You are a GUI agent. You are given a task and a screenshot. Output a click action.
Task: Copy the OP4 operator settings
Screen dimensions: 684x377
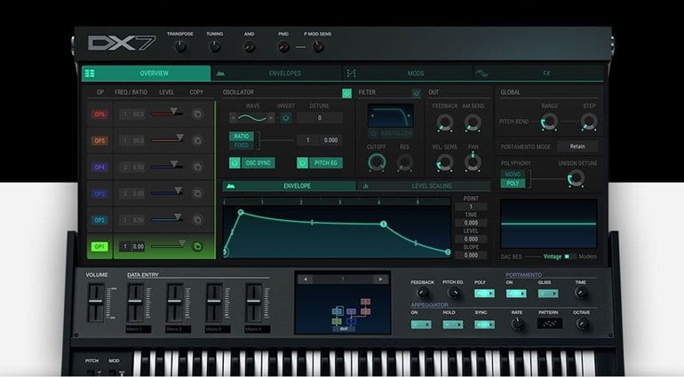pos(197,167)
